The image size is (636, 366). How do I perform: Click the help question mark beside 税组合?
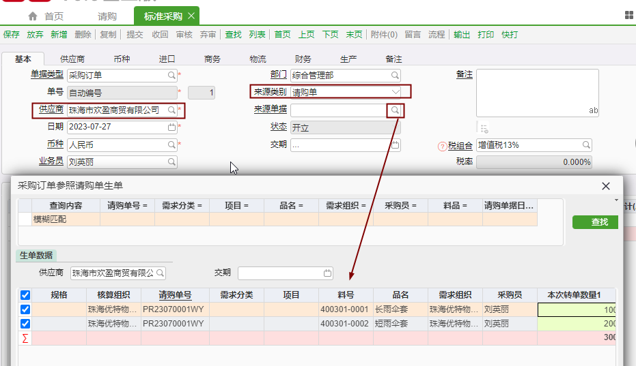(x=442, y=145)
